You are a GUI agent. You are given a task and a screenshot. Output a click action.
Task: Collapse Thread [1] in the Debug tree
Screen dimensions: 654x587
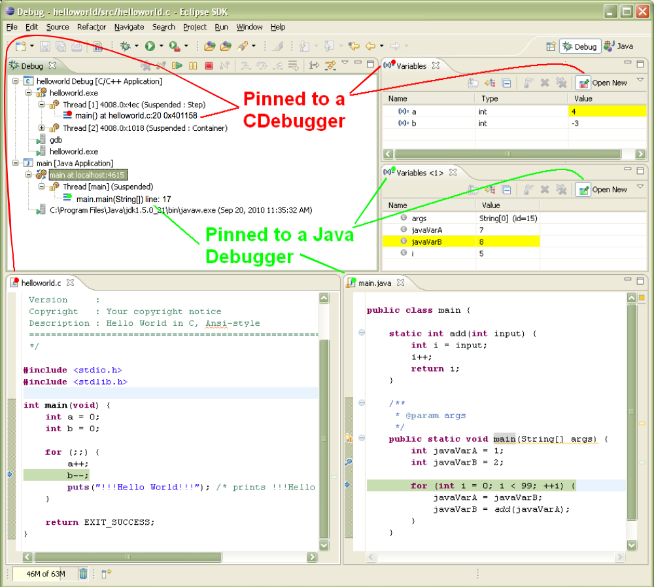pyautogui.click(x=42, y=104)
